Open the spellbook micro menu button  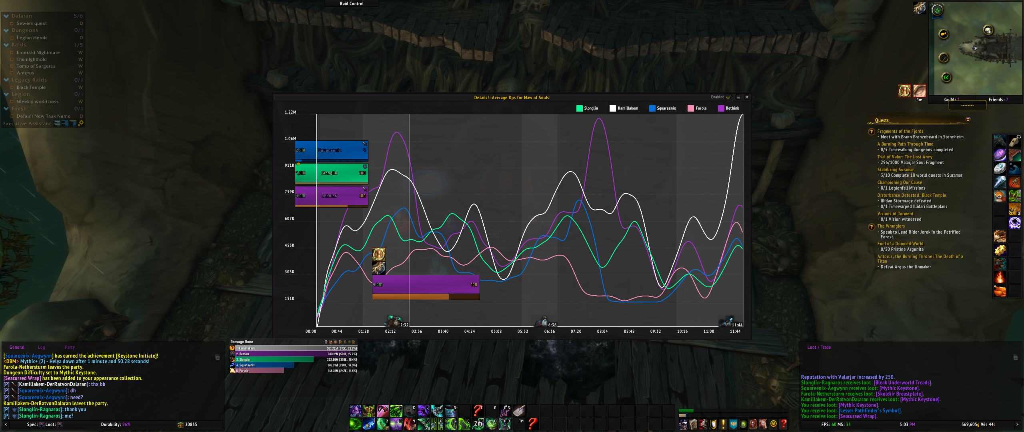[x=693, y=424]
